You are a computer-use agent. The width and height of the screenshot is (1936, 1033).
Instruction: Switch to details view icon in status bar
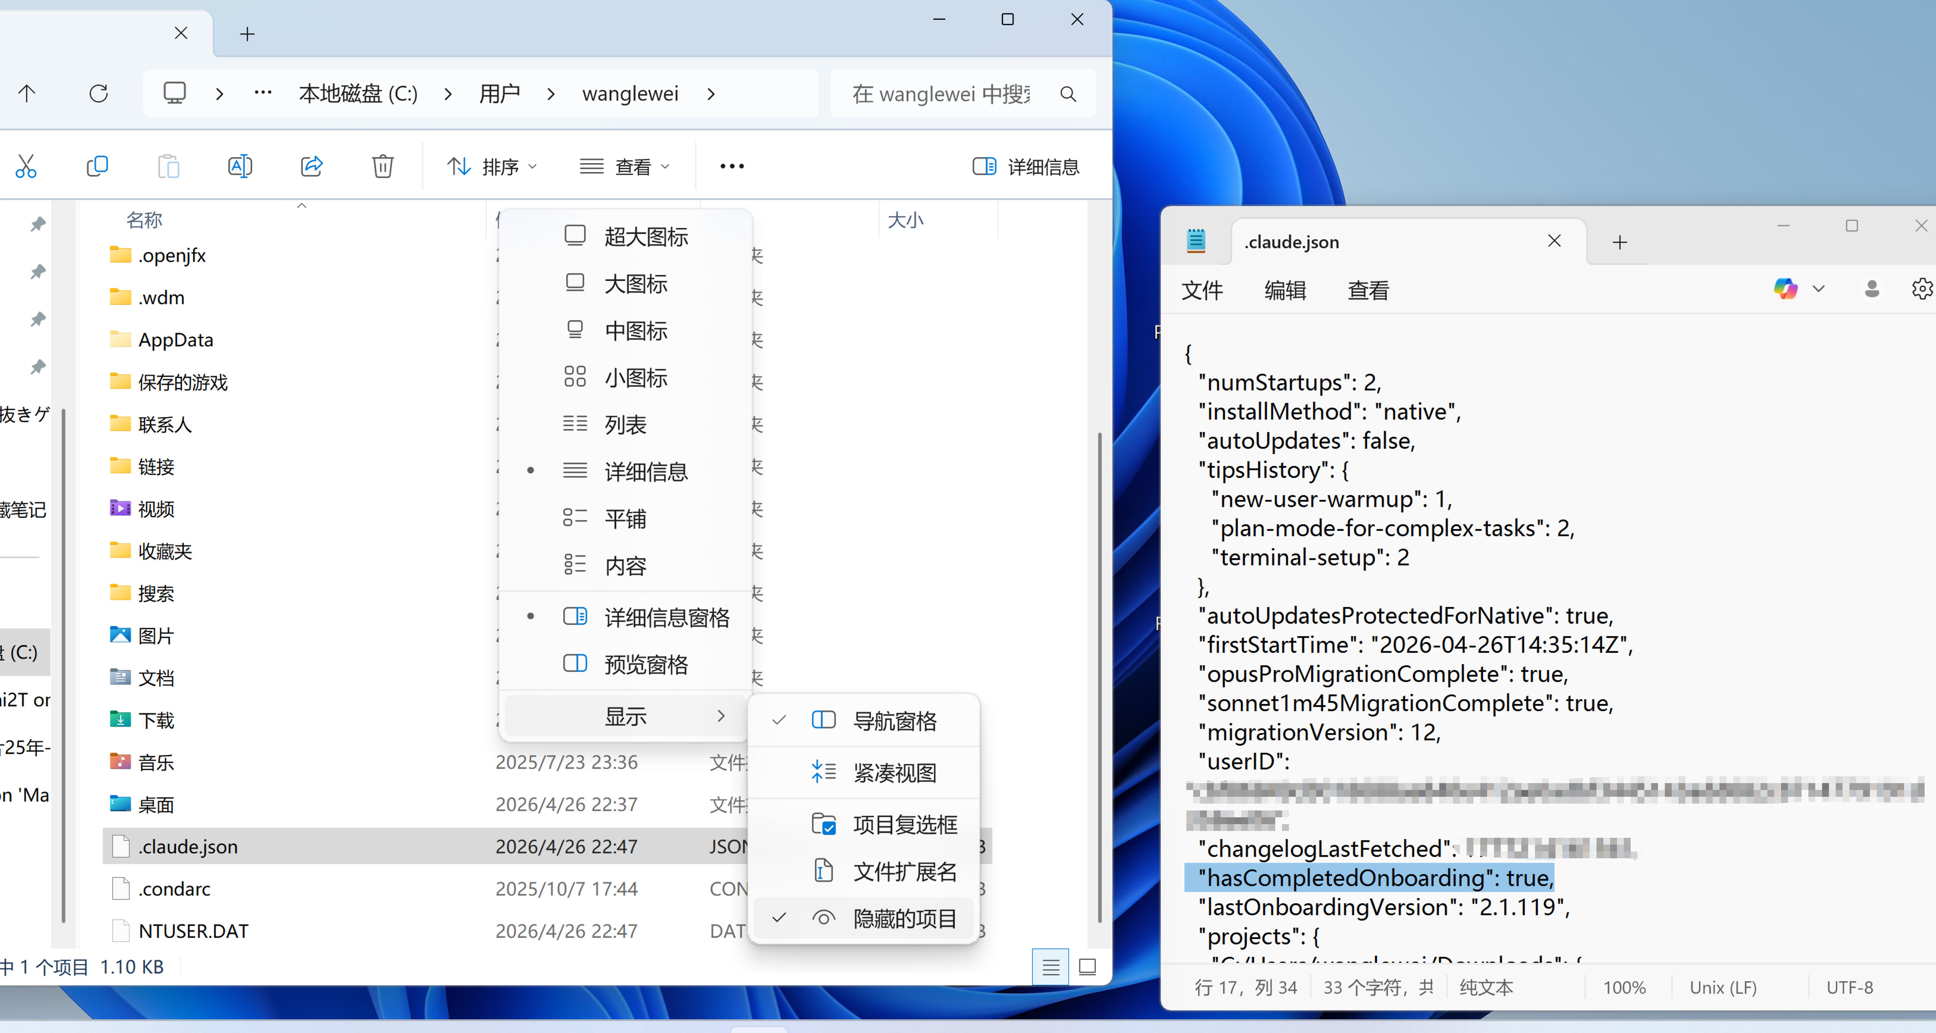tap(1050, 967)
